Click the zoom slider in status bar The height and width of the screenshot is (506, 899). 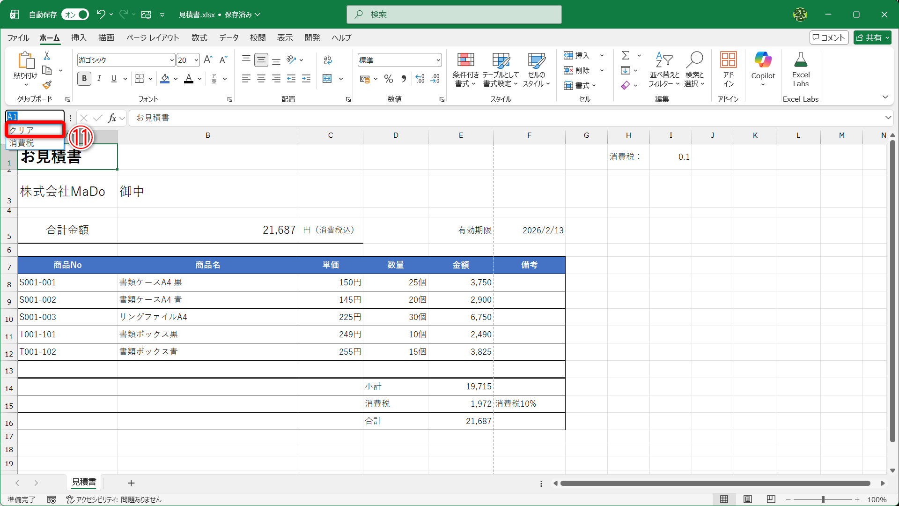click(x=823, y=499)
